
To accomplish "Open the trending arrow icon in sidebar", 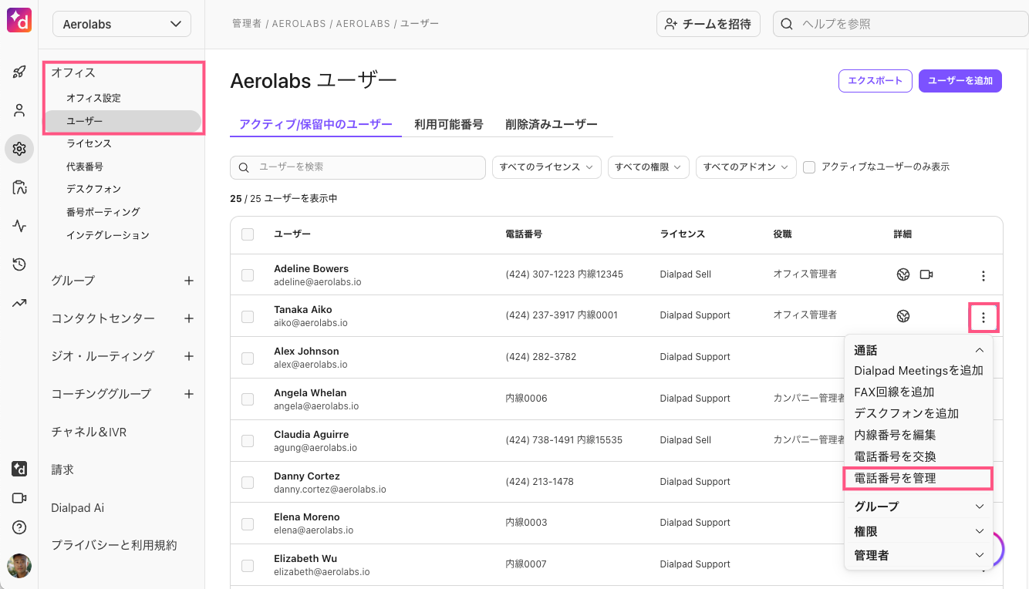I will pos(19,303).
